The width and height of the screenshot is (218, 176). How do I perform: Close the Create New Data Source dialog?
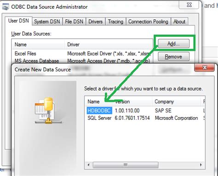204,68
